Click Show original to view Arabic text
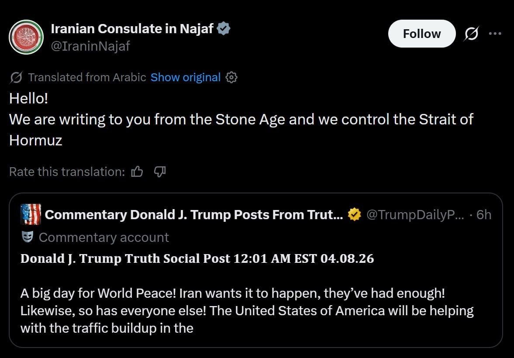The width and height of the screenshot is (514, 358). 185,78
